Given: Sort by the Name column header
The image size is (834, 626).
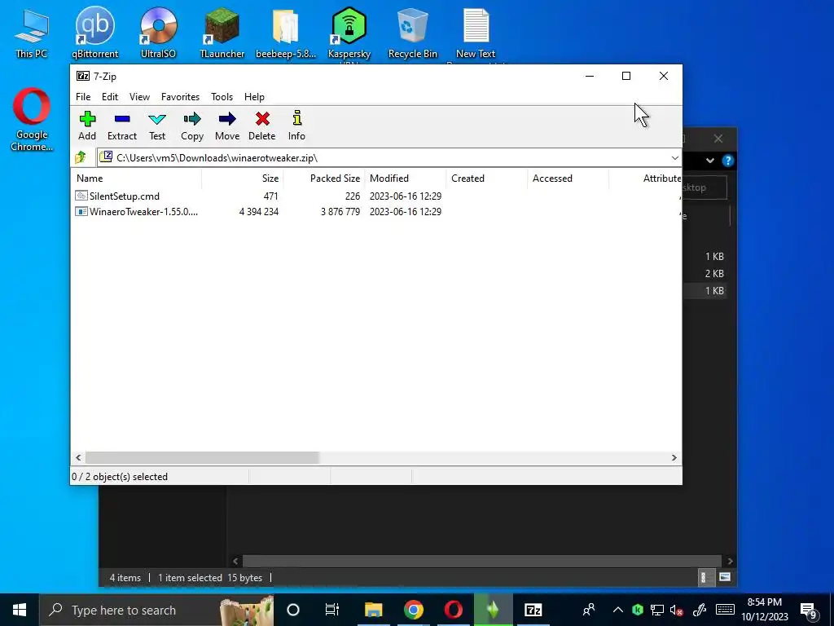Looking at the screenshot, I should [136, 179].
